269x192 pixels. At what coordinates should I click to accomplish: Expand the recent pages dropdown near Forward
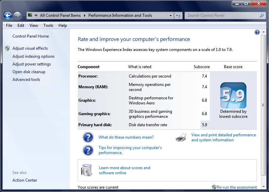click(24, 16)
